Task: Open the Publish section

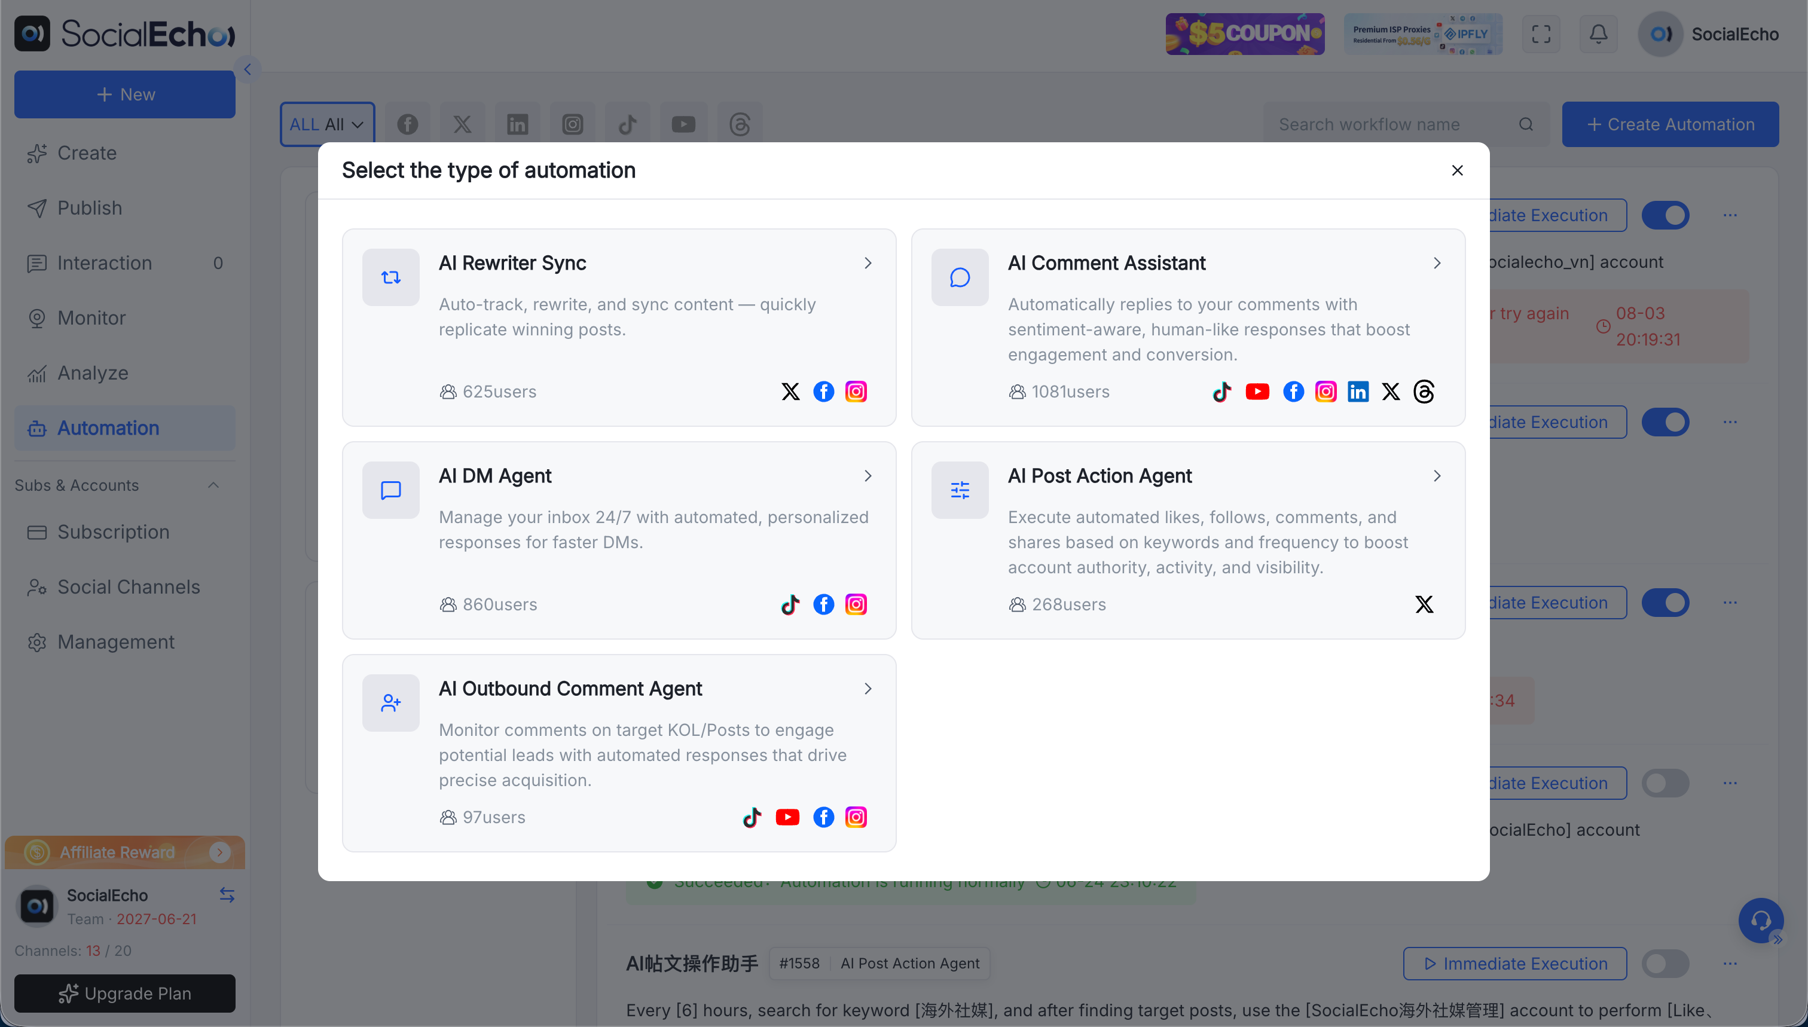Action: tap(125, 208)
